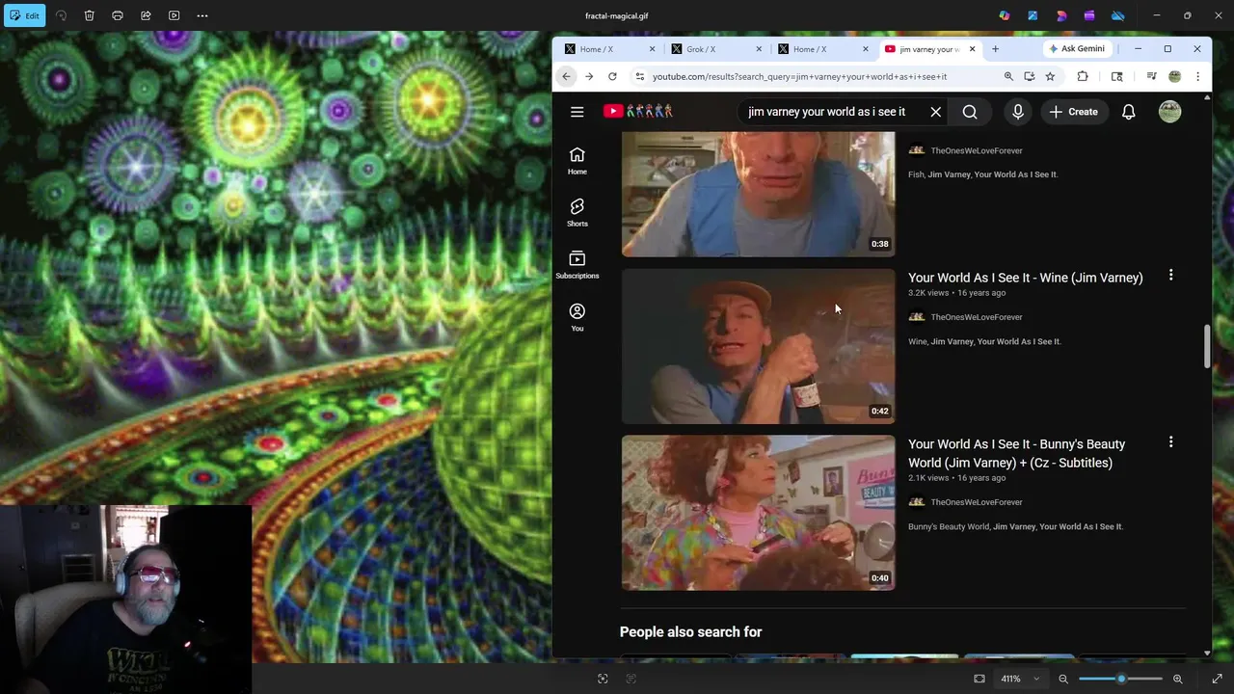1234x694 pixels.
Task: Click the Edit button in Photos app
Action: (x=24, y=15)
